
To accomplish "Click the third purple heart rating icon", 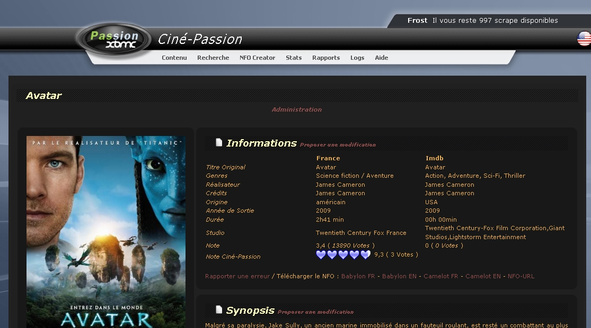I will 343,255.
